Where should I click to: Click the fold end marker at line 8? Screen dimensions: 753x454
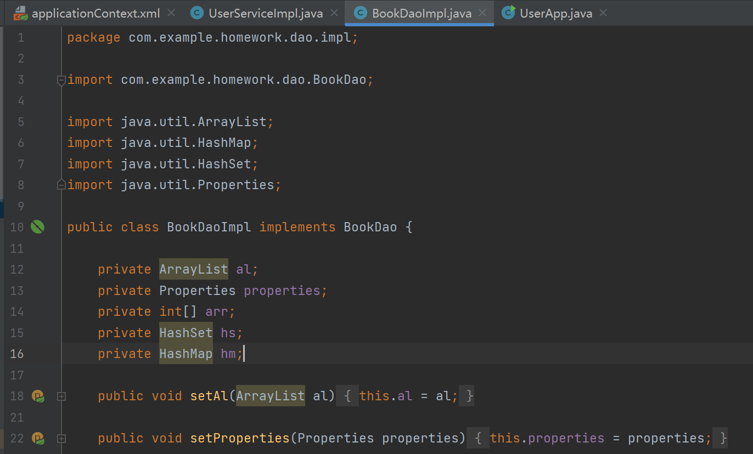click(61, 185)
